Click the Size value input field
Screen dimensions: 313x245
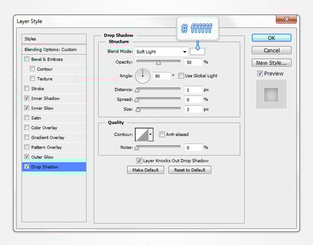[x=192, y=109]
